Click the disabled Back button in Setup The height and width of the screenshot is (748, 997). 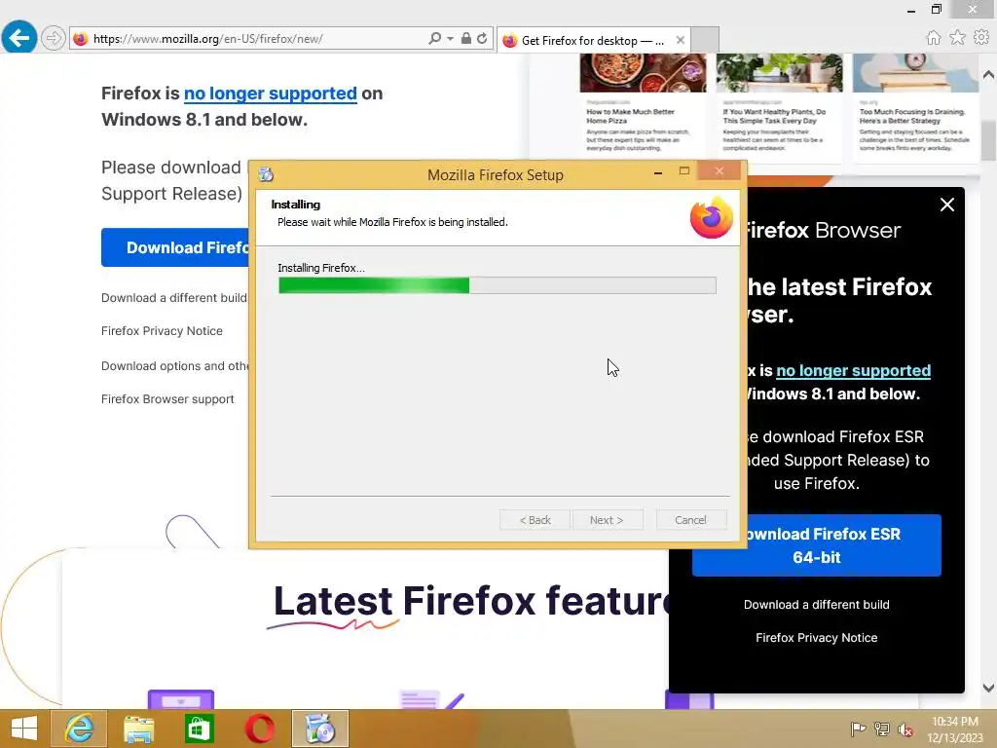(535, 520)
